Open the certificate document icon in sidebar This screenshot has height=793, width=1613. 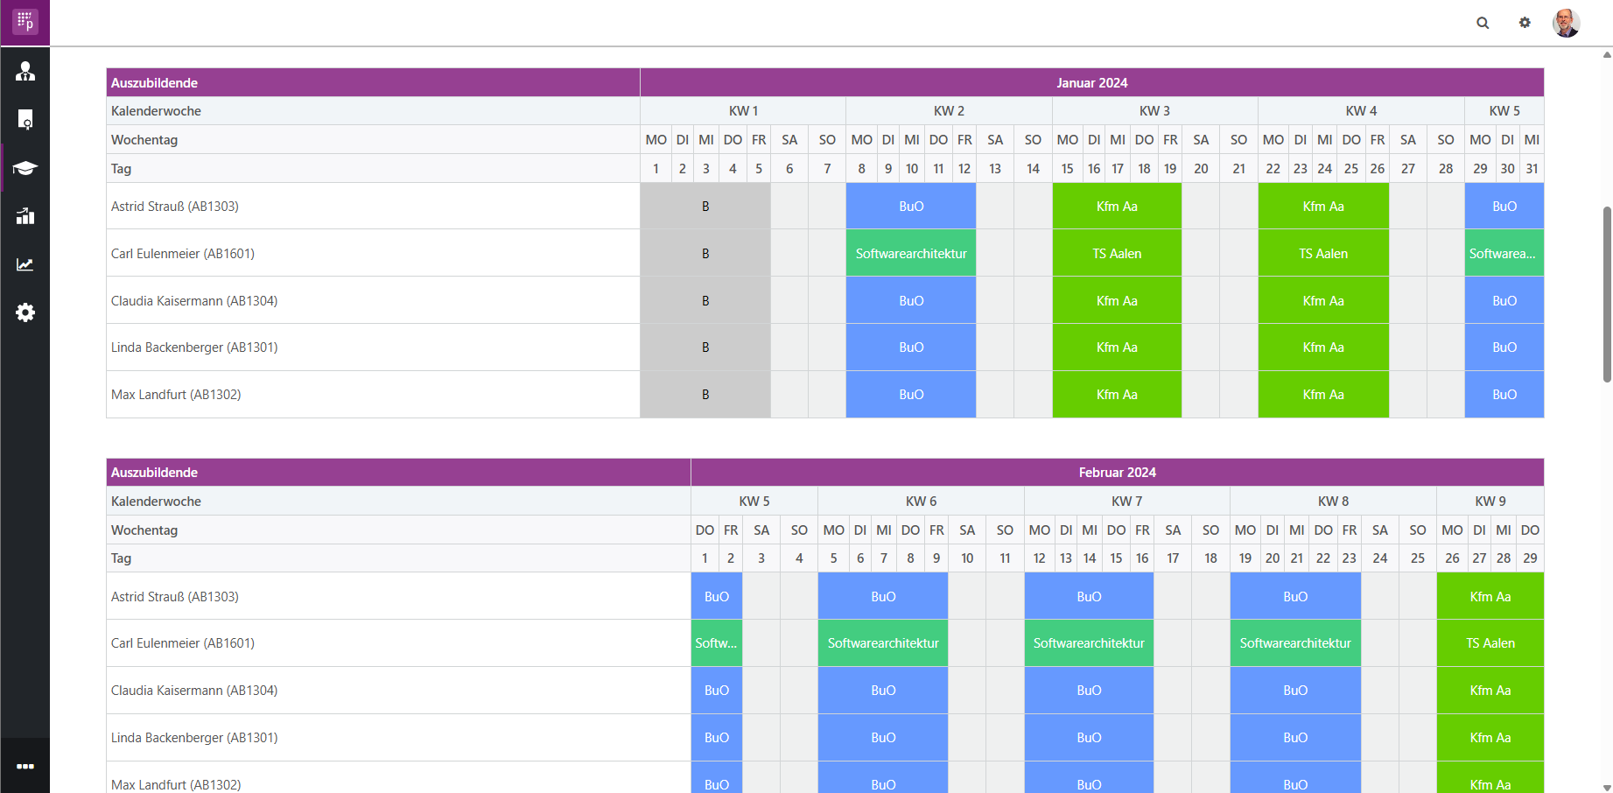tap(25, 120)
